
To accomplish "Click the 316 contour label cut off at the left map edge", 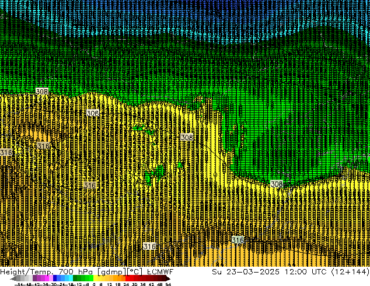I will click(6, 152).
